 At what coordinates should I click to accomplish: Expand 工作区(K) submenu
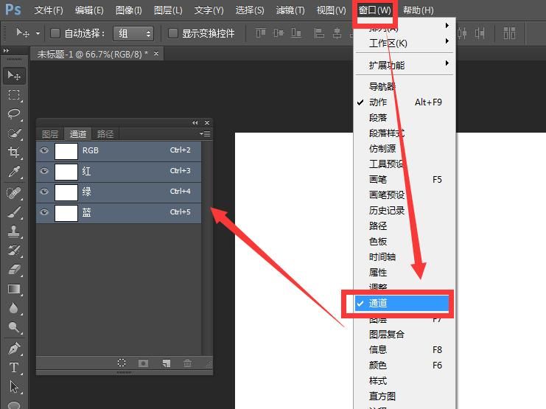tap(405, 43)
